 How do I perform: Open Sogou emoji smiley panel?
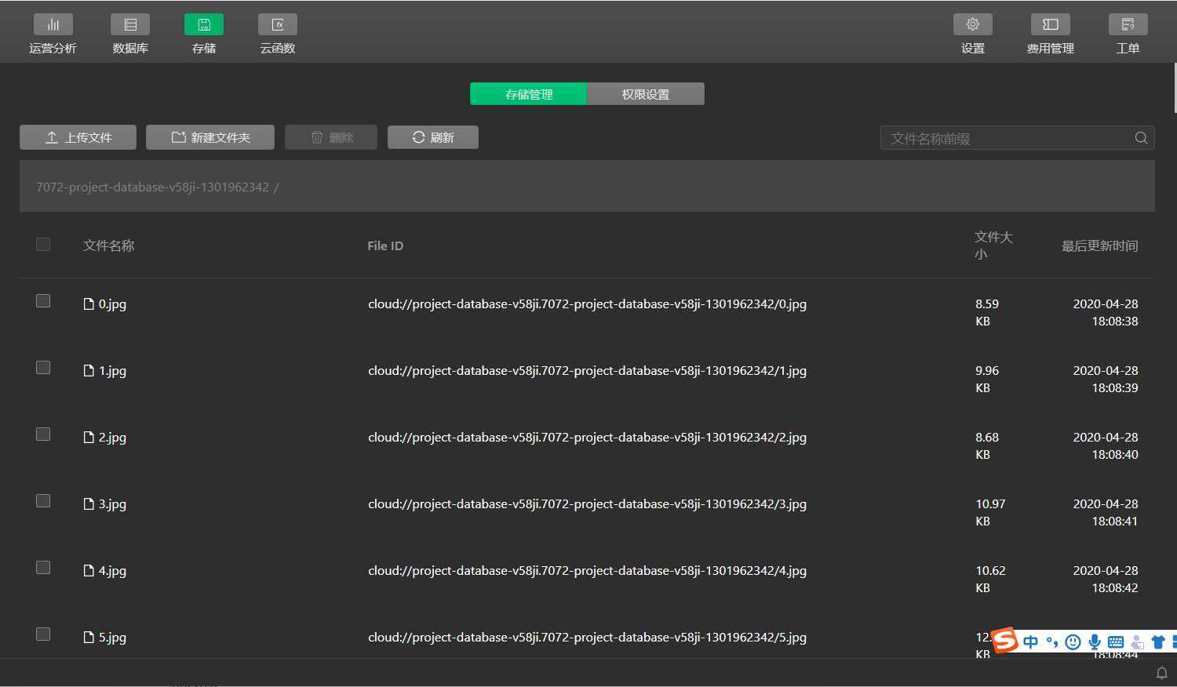point(1073,642)
